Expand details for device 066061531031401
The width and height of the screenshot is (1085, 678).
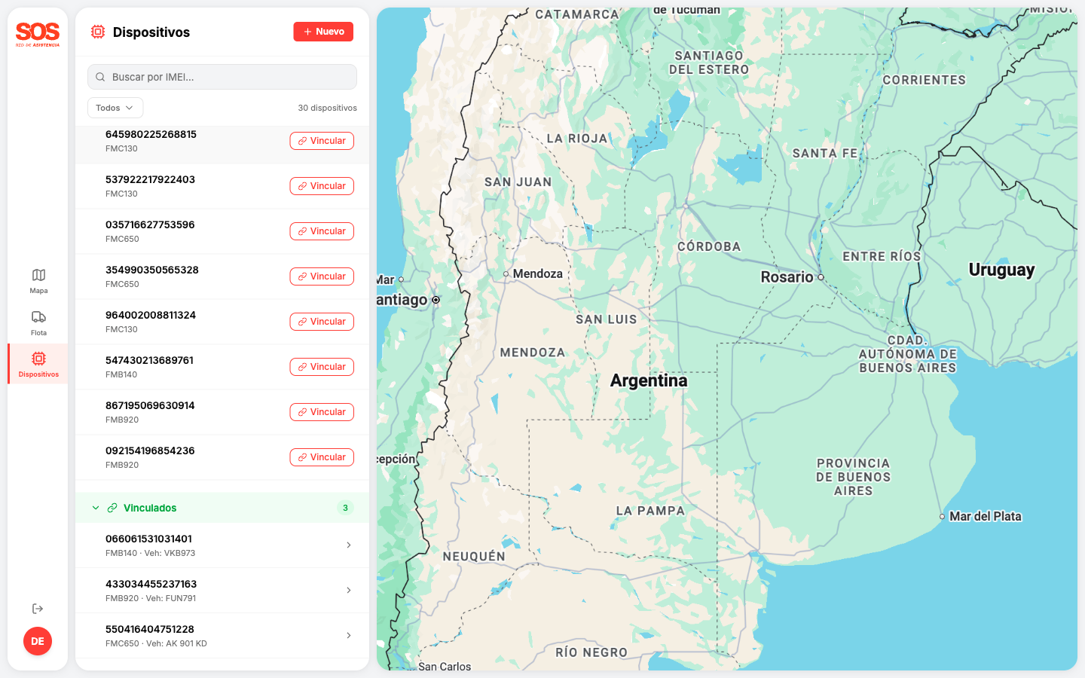(x=348, y=545)
